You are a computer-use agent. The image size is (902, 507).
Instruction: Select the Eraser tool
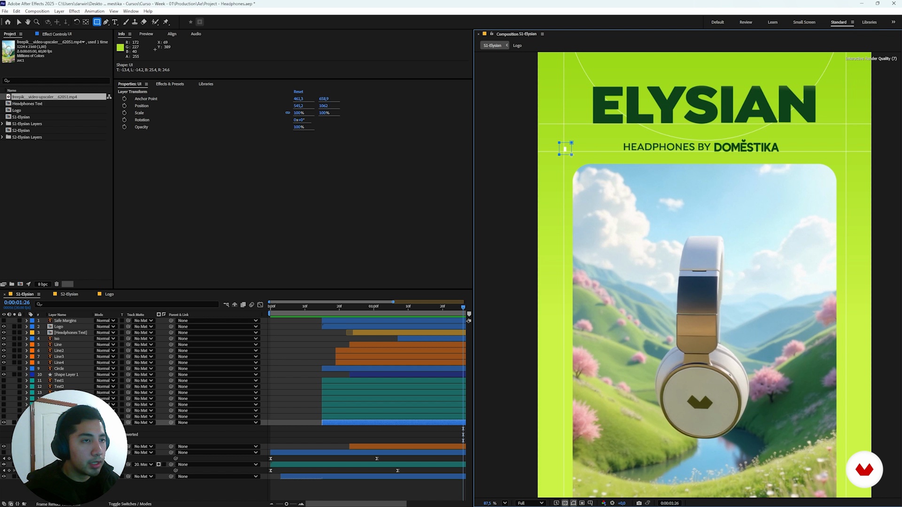point(144,22)
